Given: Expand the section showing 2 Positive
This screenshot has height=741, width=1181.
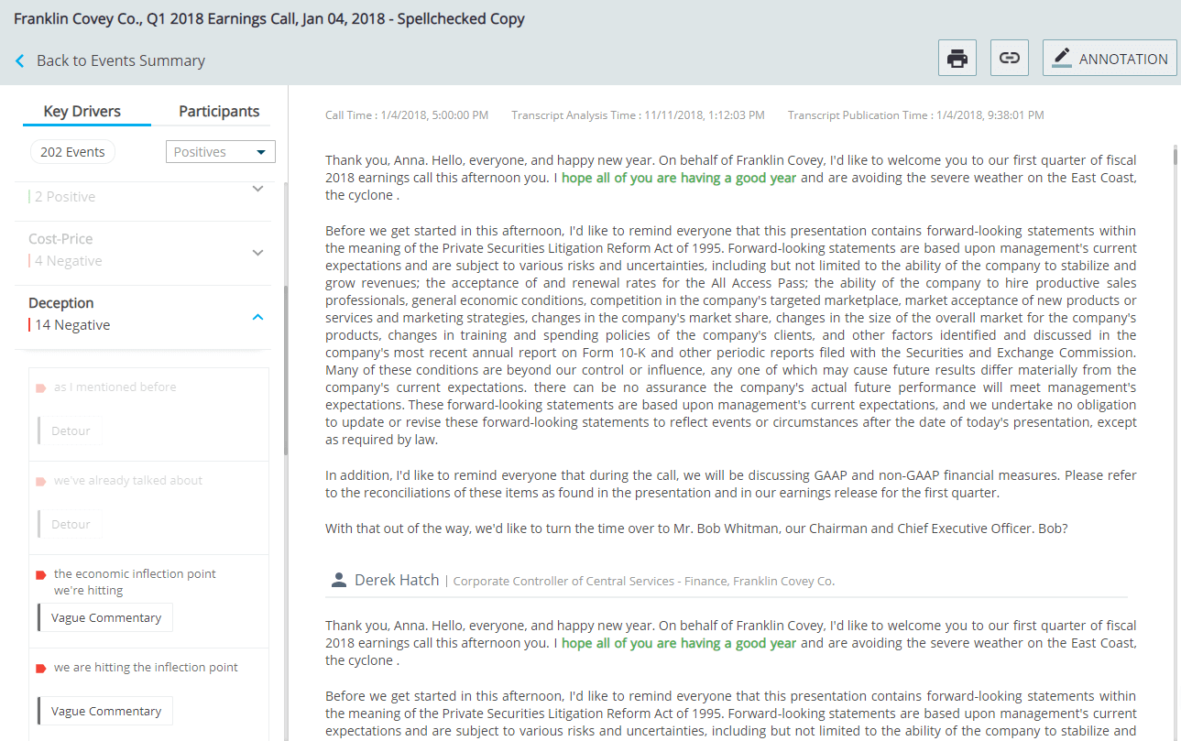Looking at the screenshot, I should (257, 189).
